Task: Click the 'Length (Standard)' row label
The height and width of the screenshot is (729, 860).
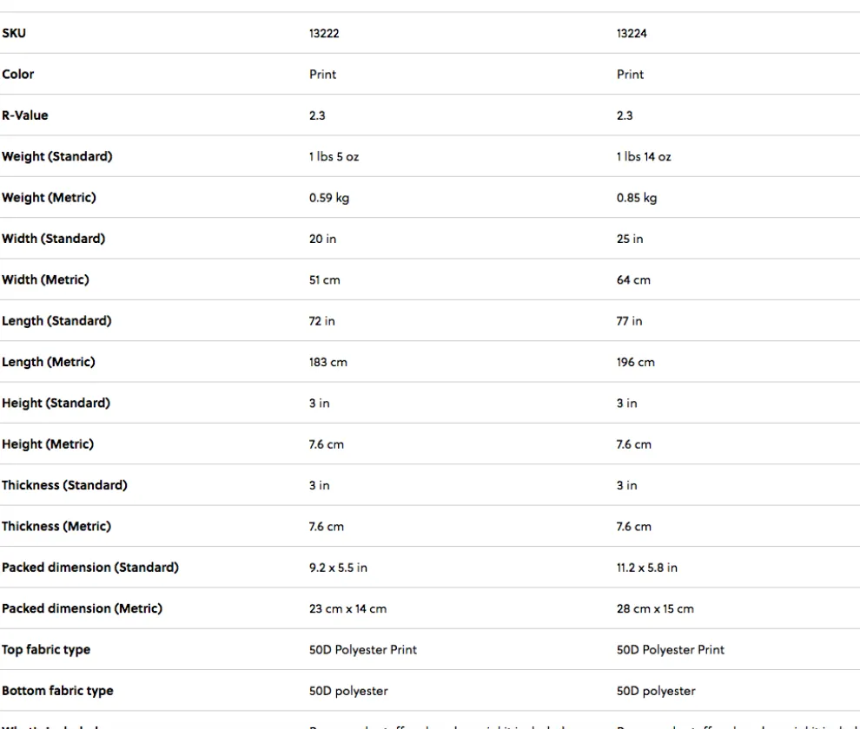Action: pos(56,321)
